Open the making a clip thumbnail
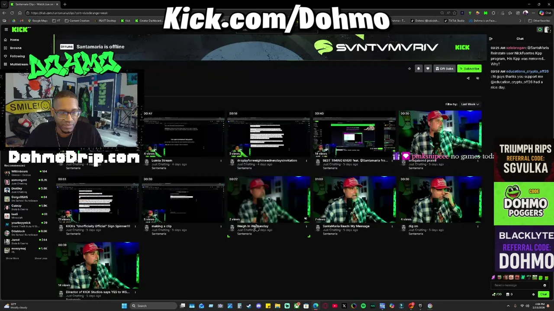This screenshot has height=311, width=554. (183, 200)
